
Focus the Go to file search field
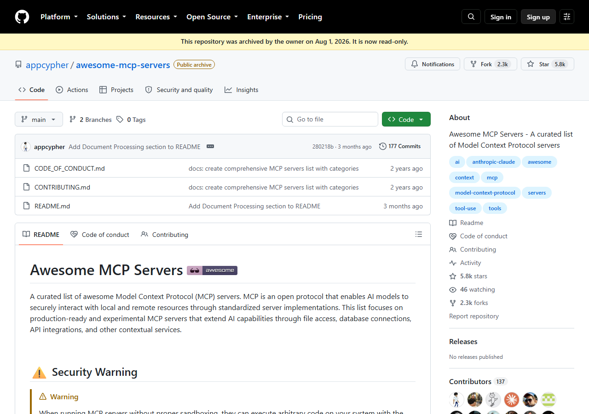[x=330, y=119]
